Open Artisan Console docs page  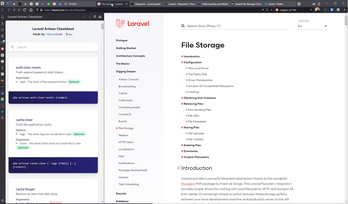click(x=128, y=79)
